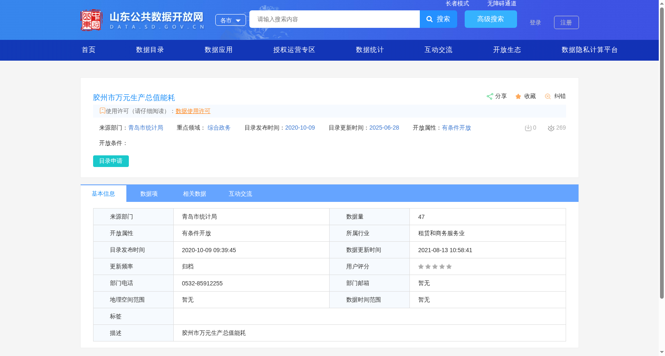This screenshot has height=356, width=665.
Task: Click the download count icon
Action: point(528,128)
